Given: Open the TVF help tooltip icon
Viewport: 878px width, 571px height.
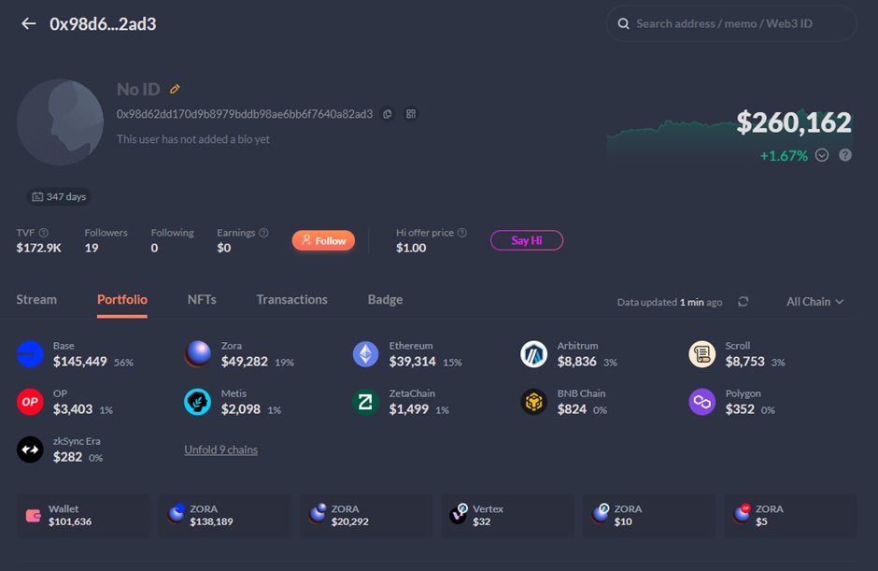Looking at the screenshot, I should 44,233.
